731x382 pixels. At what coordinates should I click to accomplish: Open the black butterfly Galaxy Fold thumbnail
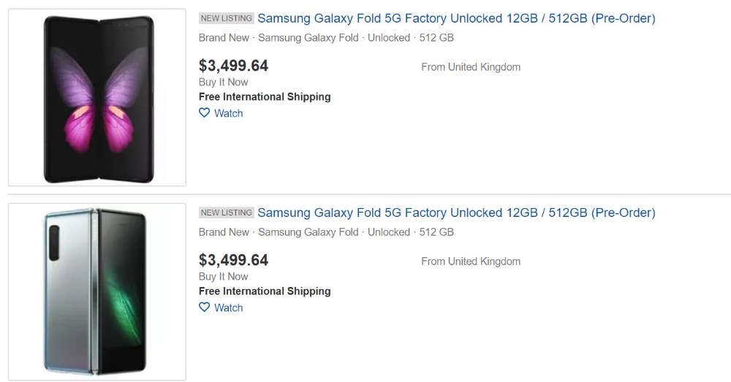97,98
